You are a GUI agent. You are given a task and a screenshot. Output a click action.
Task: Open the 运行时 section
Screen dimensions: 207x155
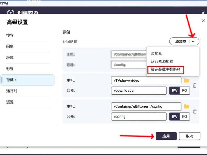point(12,91)
